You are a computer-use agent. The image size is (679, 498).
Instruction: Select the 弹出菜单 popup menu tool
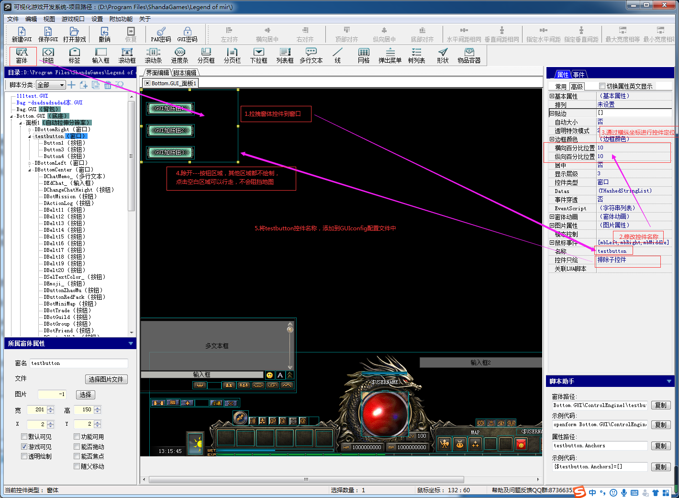tap(390, 56)
